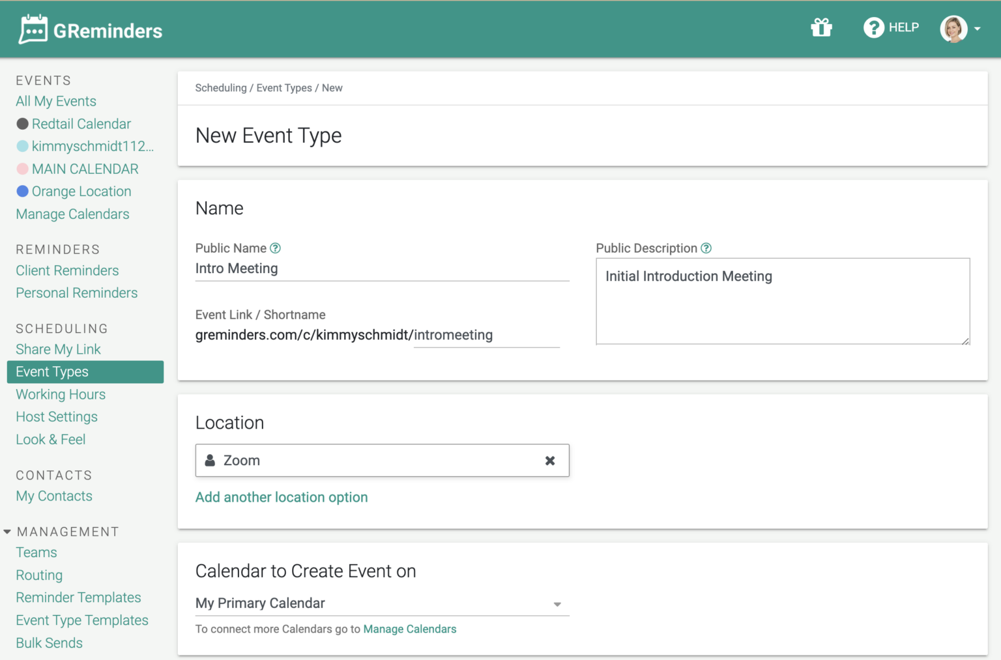Open the account dropdown arrow
The image size is (1001, 660).
click(x=978, y=29)
